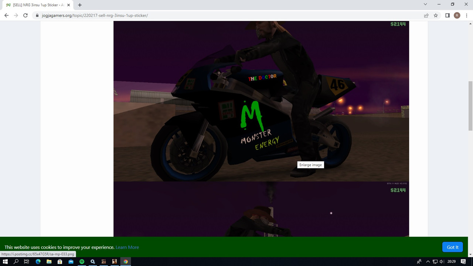Enlarge the Monster Energy bike image

[261, 101]
